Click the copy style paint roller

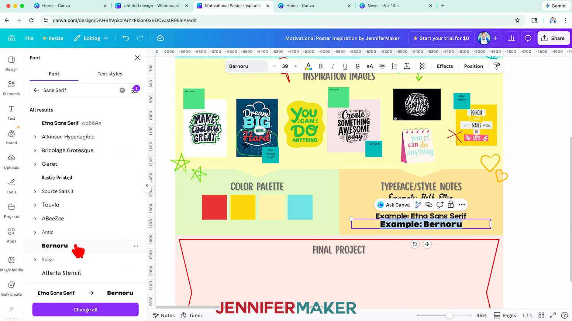[496, 66]
